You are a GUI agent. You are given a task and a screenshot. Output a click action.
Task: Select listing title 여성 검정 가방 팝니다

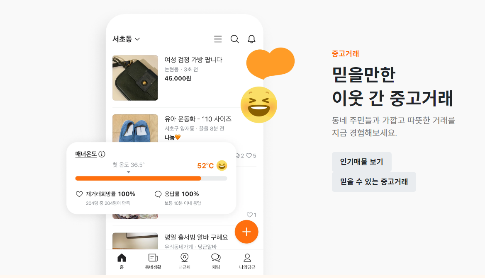193,60
